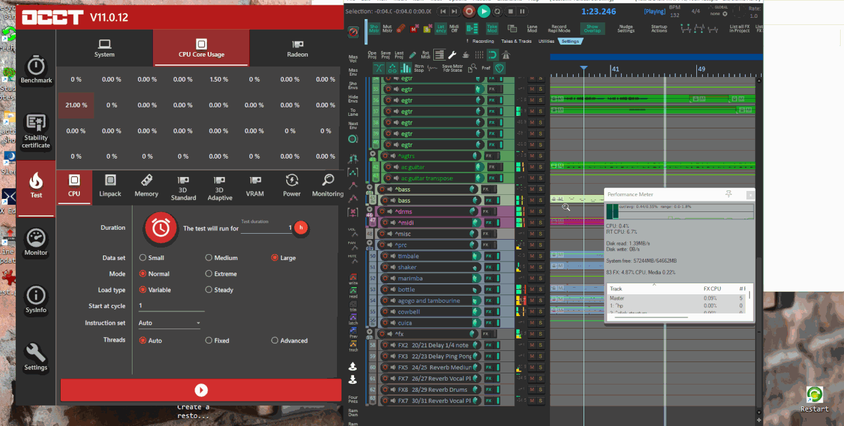Click the Nudge Settings button in REAPER

626,28
